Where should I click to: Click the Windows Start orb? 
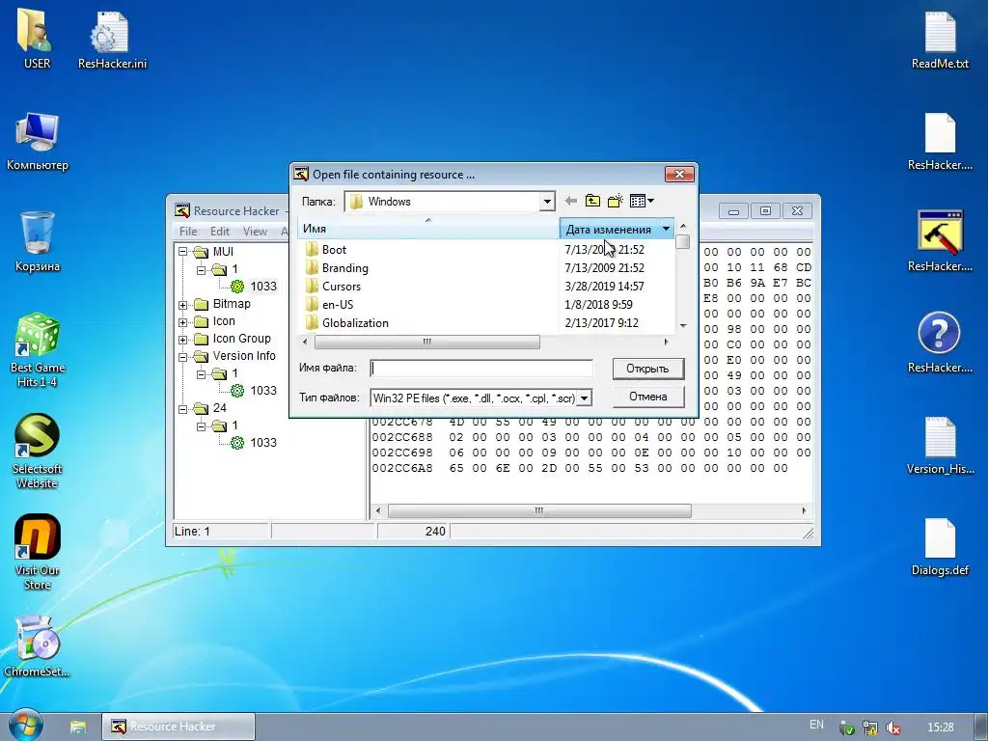pos(25,726)
